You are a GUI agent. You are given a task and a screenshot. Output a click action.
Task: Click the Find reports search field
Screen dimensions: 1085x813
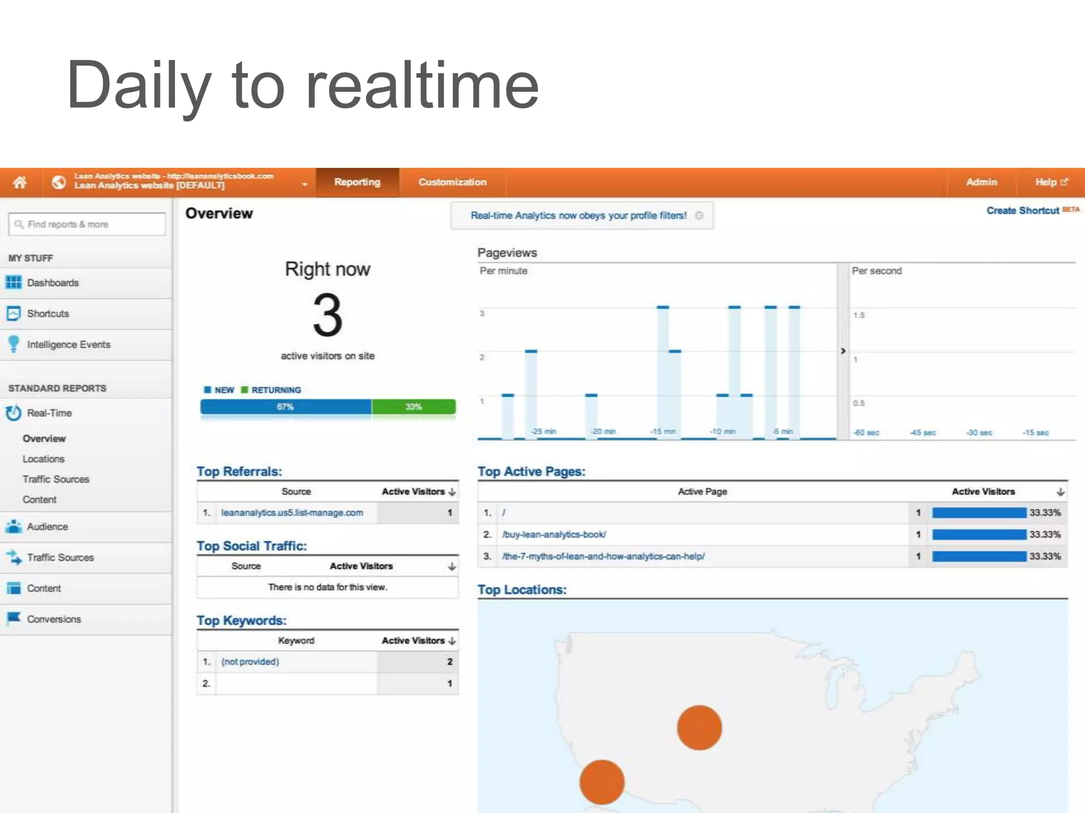(x=87, y=224)
